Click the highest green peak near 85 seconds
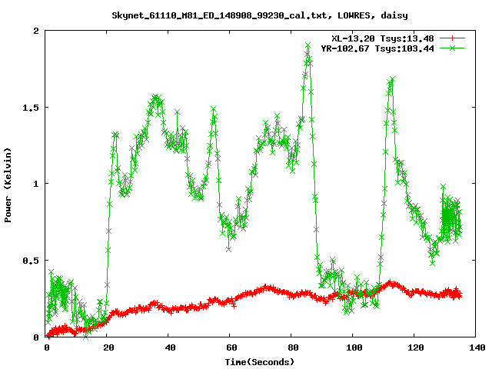The height and width of the screenshot is (369, 492). [307, 46]
